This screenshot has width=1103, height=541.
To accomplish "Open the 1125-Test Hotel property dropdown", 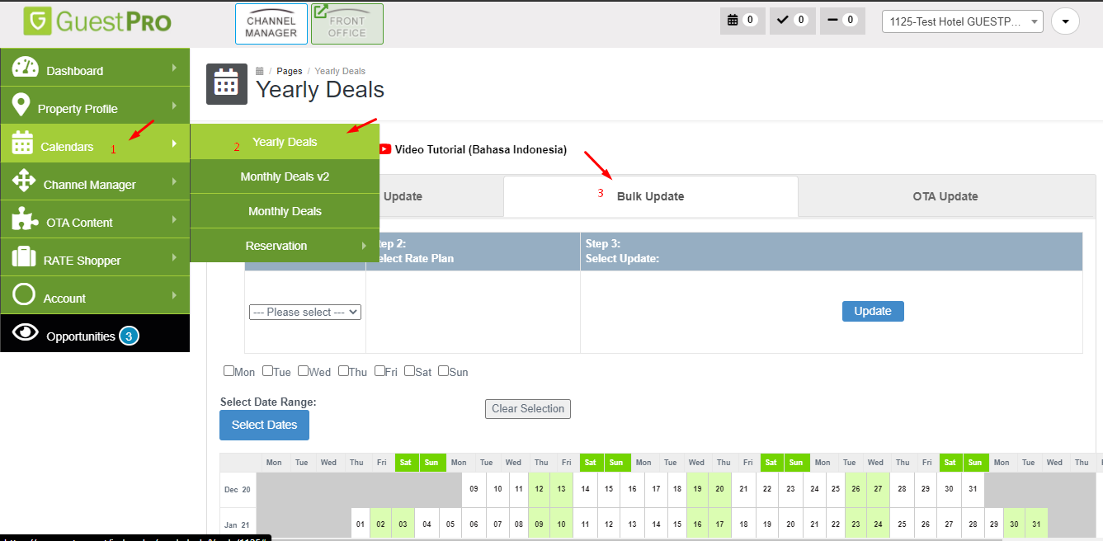I will tap(963, 21).
